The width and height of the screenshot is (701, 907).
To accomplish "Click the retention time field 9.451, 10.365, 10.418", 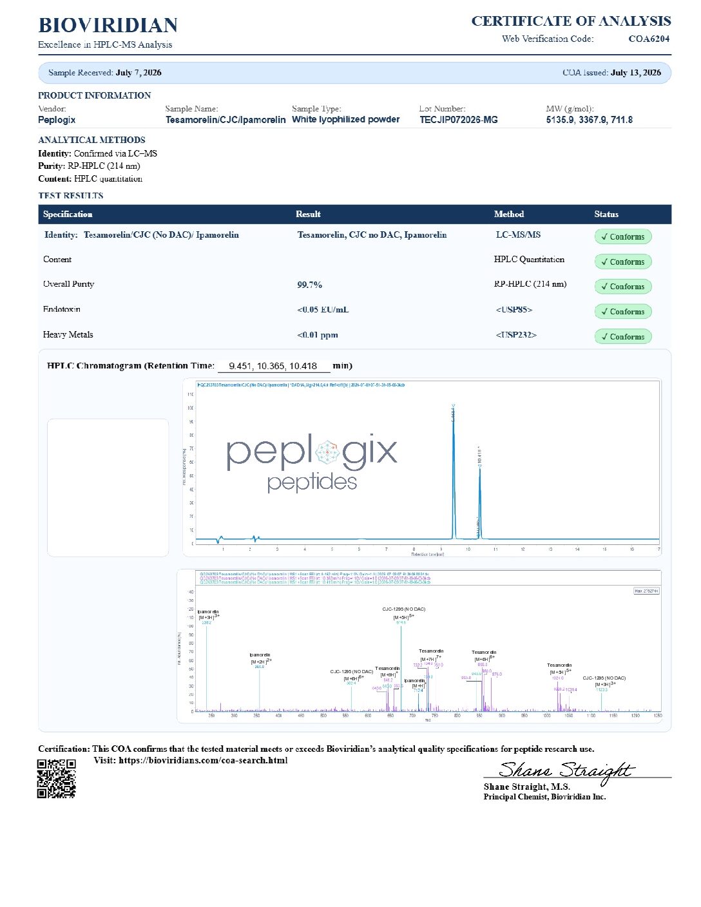I will [x=273, y=366].
